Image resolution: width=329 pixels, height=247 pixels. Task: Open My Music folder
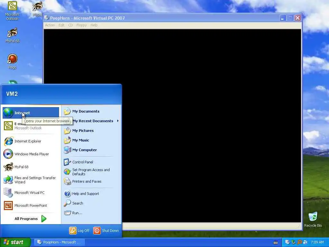91,140
